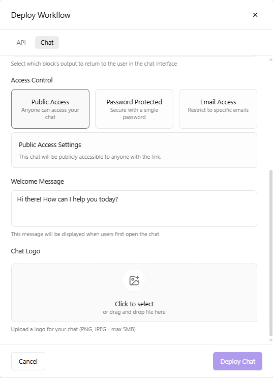Click the Chat Logo drop zone area
Image resolution: width=273 pixels, height=378 pixels.
point(134,293)
